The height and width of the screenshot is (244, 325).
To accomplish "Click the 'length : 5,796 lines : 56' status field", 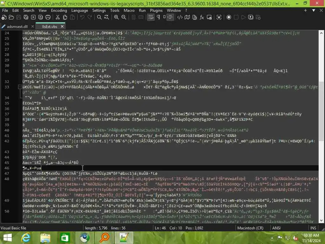I will click(105, 228).
